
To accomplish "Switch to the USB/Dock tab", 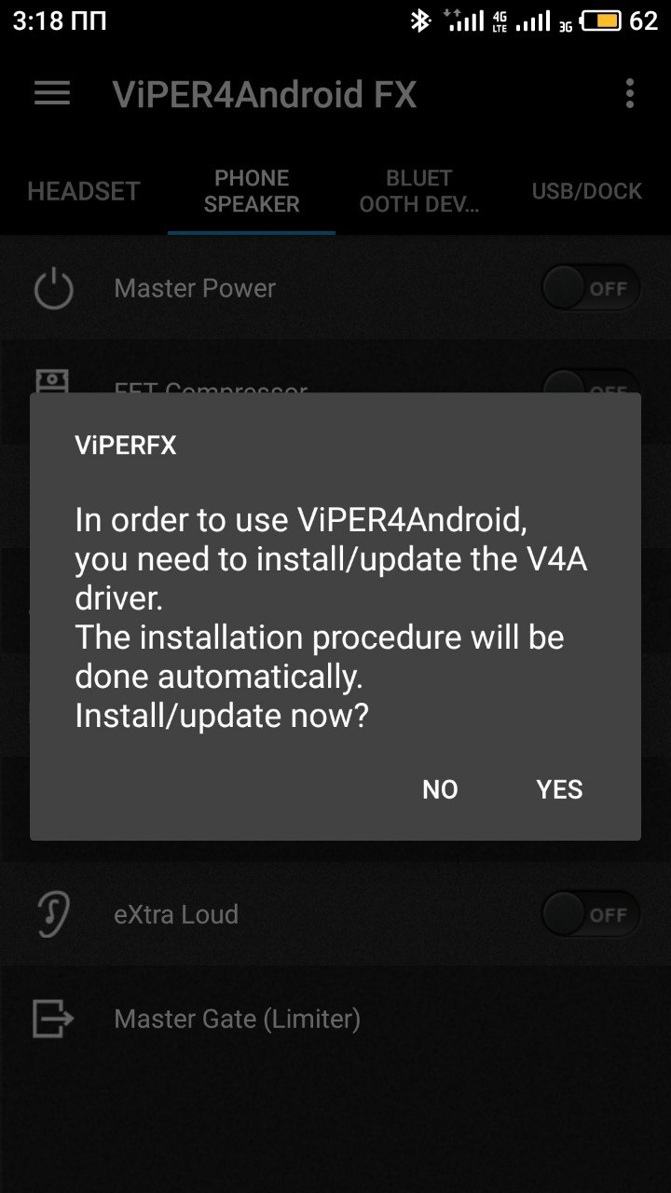I will click(587, 191).
